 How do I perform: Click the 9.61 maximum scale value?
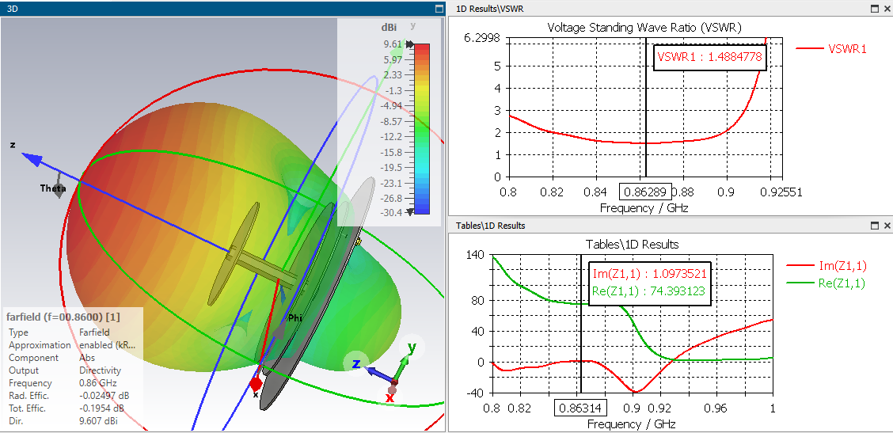tap(393, 44)
